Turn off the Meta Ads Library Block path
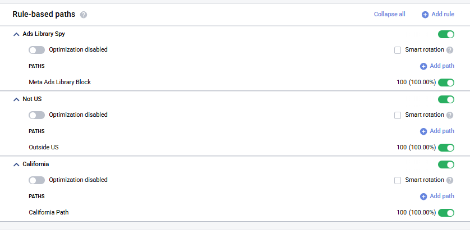 pyautogui.click(x=446, y=83)
